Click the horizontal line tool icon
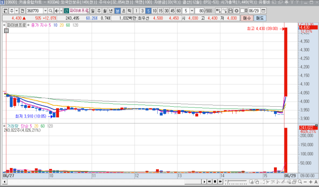Screen dimensions: 319x187 (x=273, y=182)
